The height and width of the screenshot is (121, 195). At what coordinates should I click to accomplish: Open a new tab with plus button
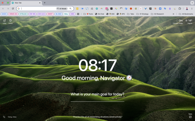click(45, 3)
